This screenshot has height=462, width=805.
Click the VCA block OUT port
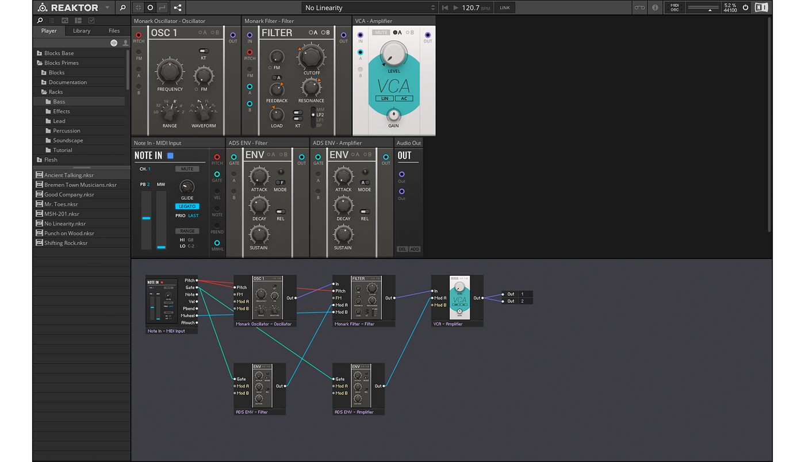coord(428,35)
